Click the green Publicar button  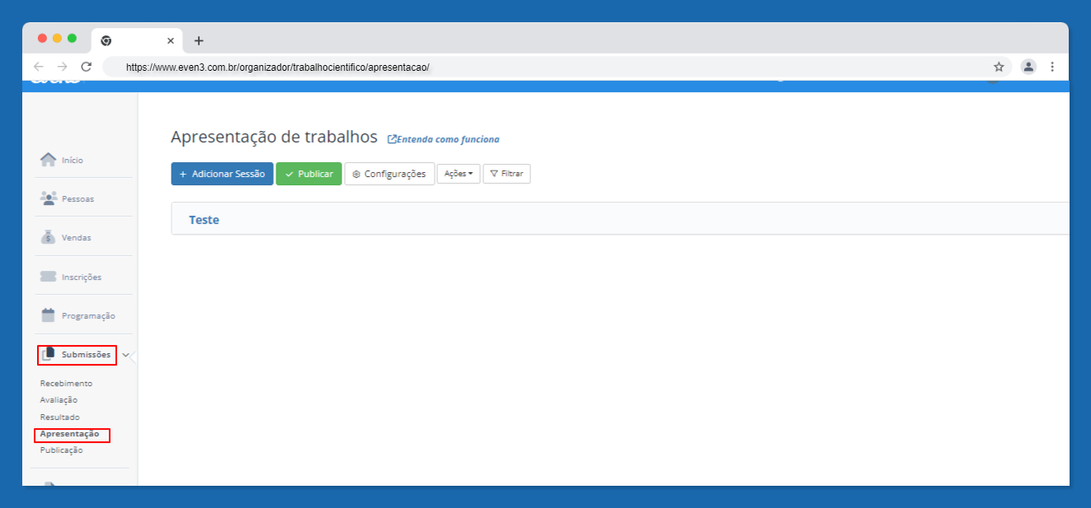(x=308, y=174)
